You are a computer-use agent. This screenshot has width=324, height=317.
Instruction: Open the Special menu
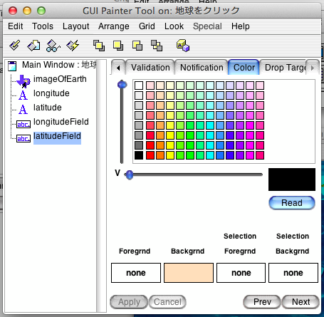(x=207, y=26)
